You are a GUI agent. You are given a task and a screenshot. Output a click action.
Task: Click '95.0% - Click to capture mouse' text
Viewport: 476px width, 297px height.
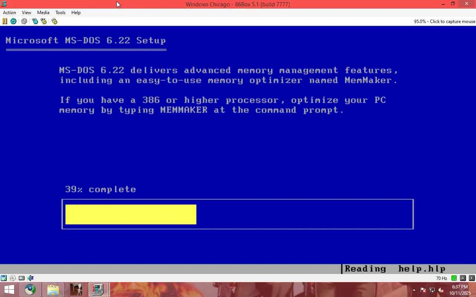[x=445, y=22]
